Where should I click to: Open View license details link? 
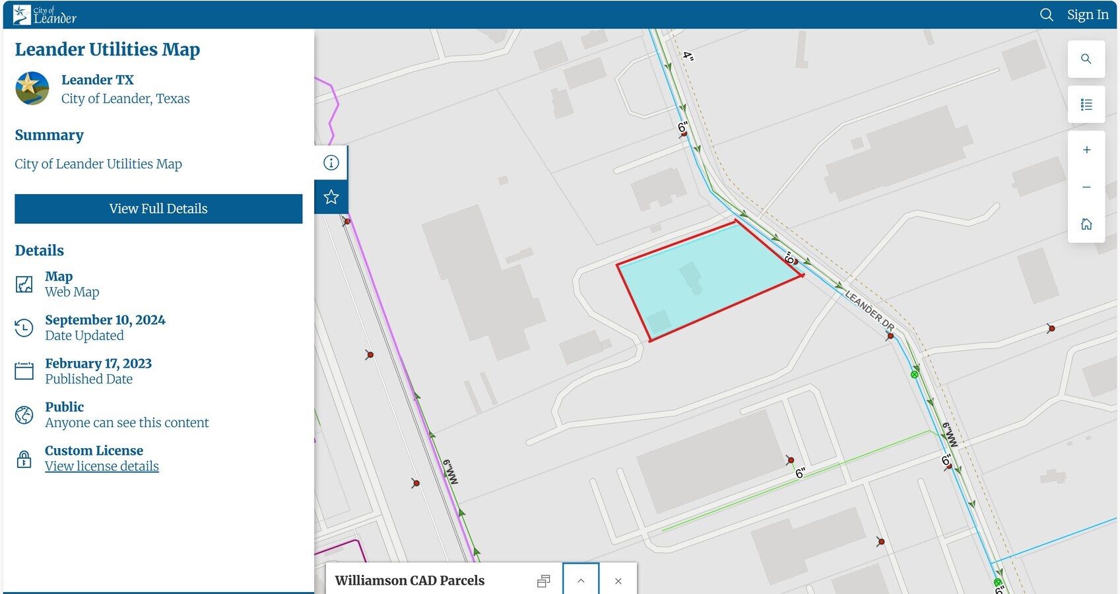click(x=102, y=466)
